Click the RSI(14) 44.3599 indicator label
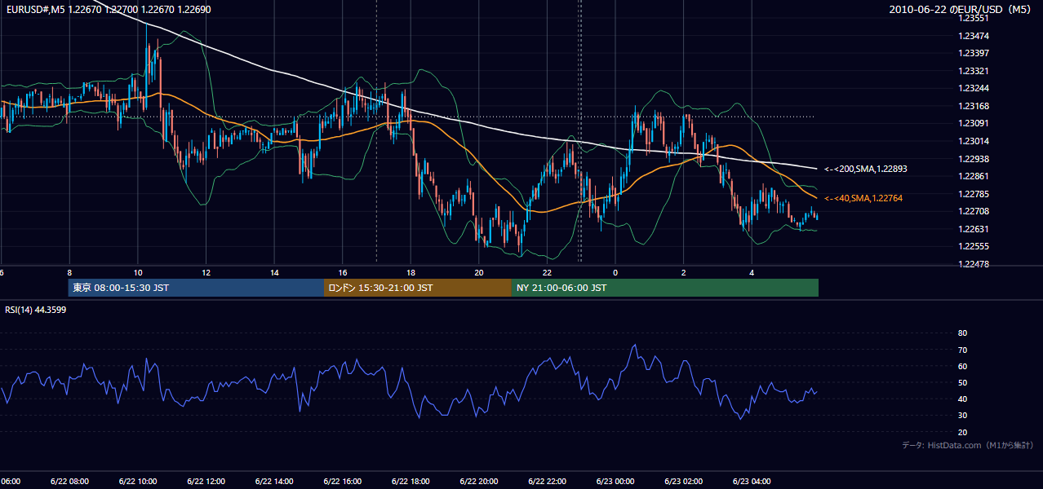The image size is (1043, 489). point(36,310)
